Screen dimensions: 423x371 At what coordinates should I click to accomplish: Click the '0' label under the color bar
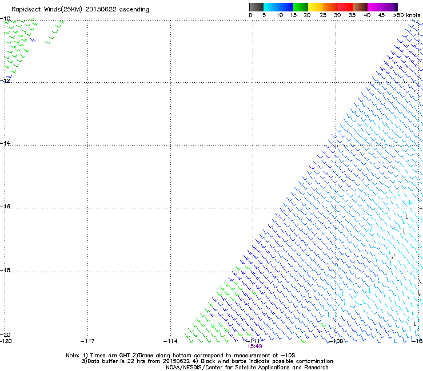click(x=250, y=15)
